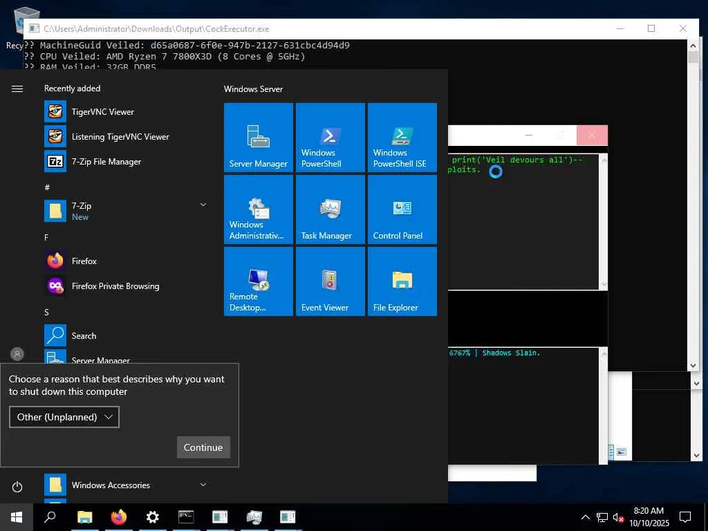The width and height of the screenshot is (708, 531).
Task: Click the Windows Start button
Action: pos(17,517)
